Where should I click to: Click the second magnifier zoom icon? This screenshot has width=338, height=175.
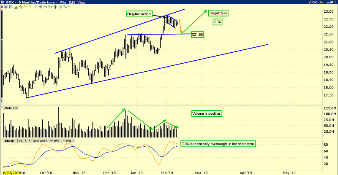[x=30, y=6]
